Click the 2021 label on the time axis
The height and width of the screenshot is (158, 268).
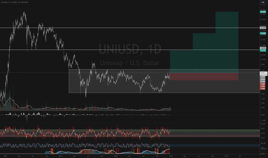(x=5, y=156)
